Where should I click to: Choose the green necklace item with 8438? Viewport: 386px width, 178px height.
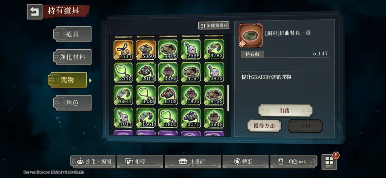[x=146, y=95]
